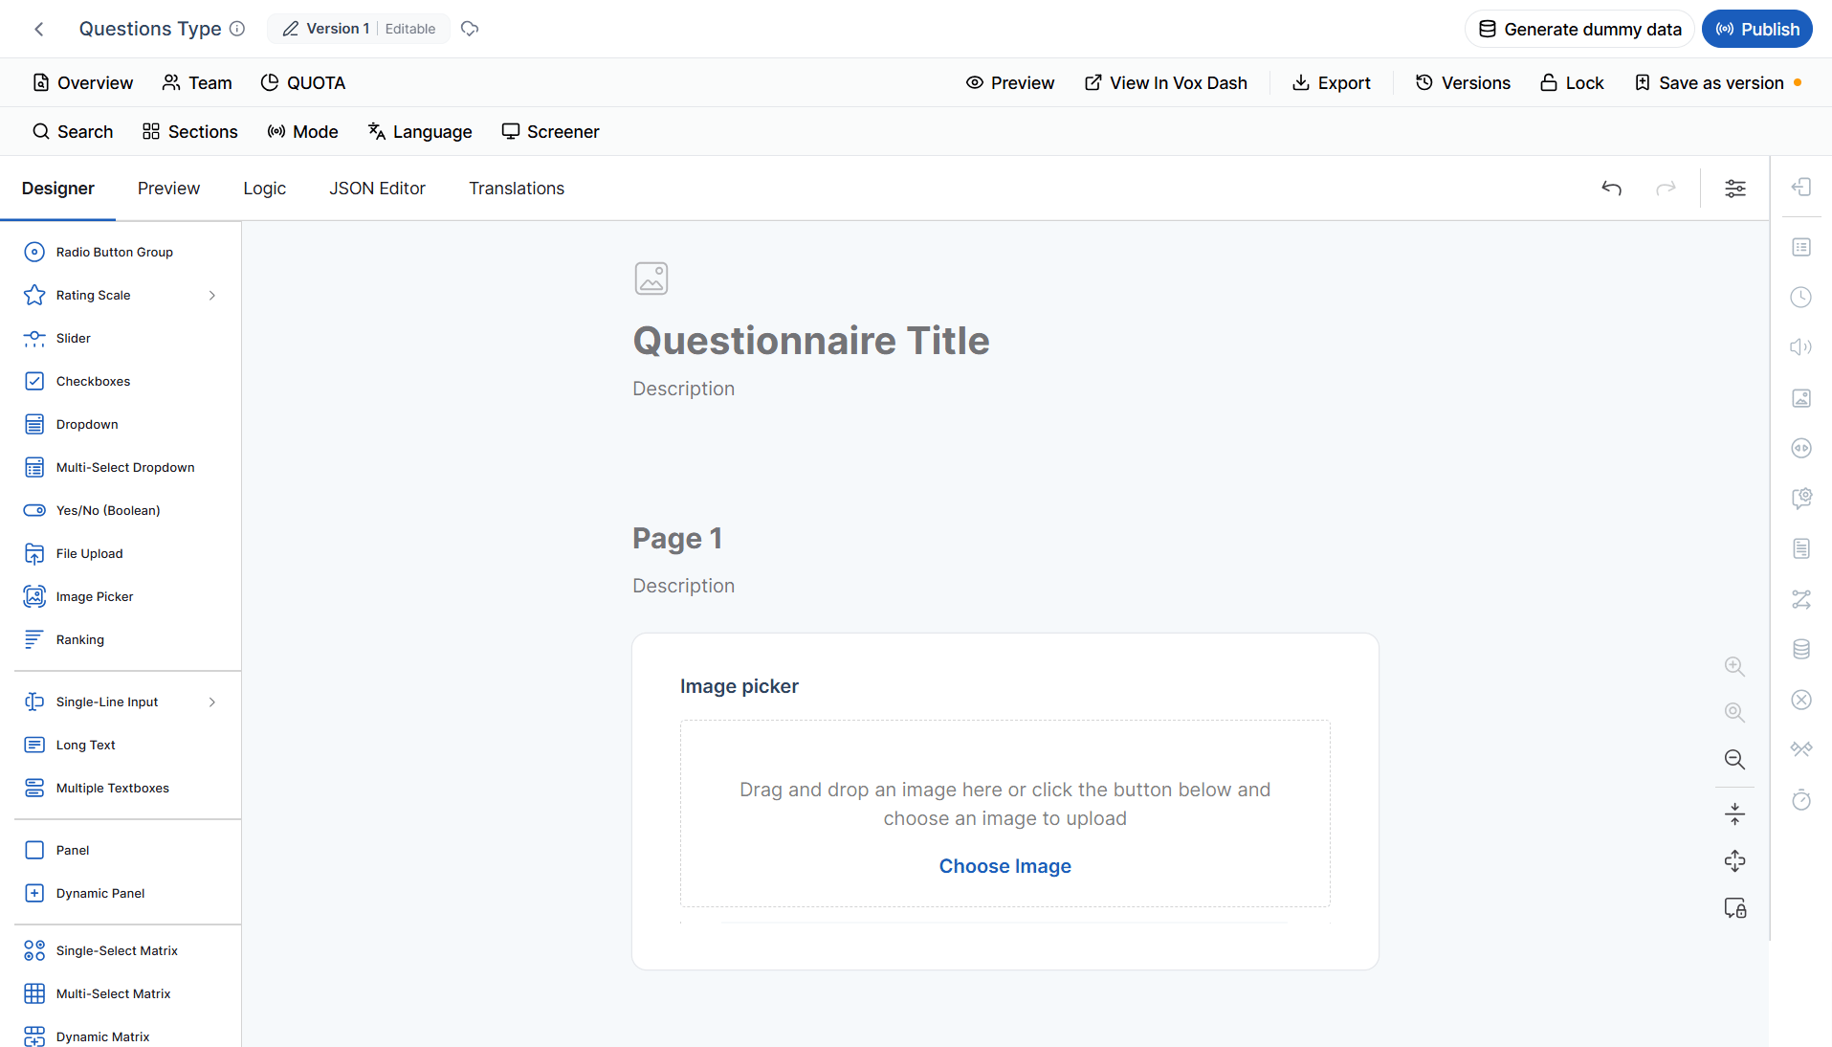Open the stopwatch timer icon in right sidebar
Viewport: 1832px width, 1047px height.
[x=1801, y=800]
